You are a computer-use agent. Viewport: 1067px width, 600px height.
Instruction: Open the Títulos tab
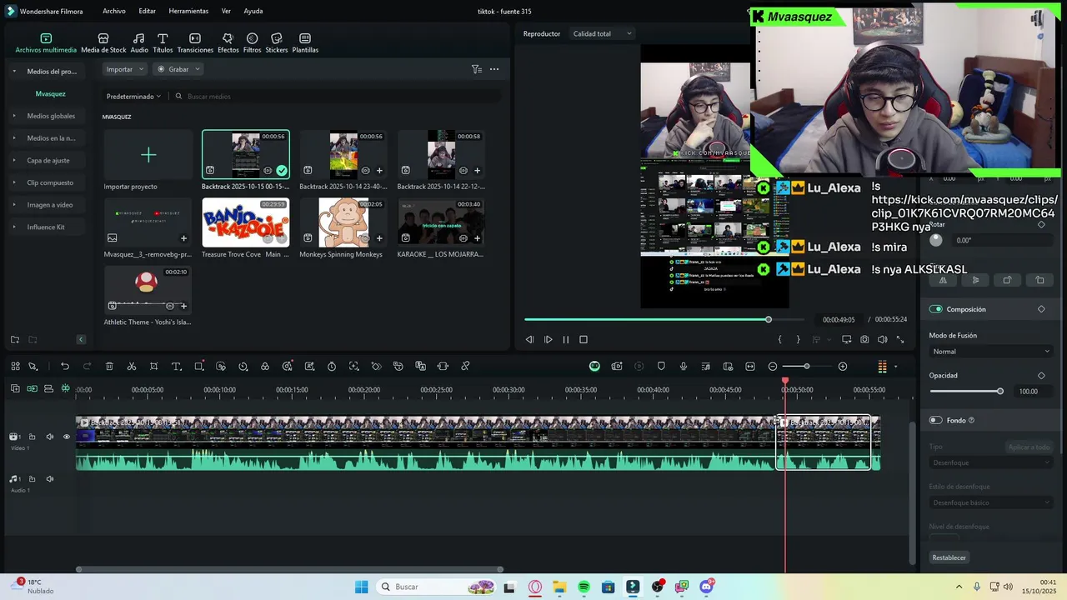[163, 43]
